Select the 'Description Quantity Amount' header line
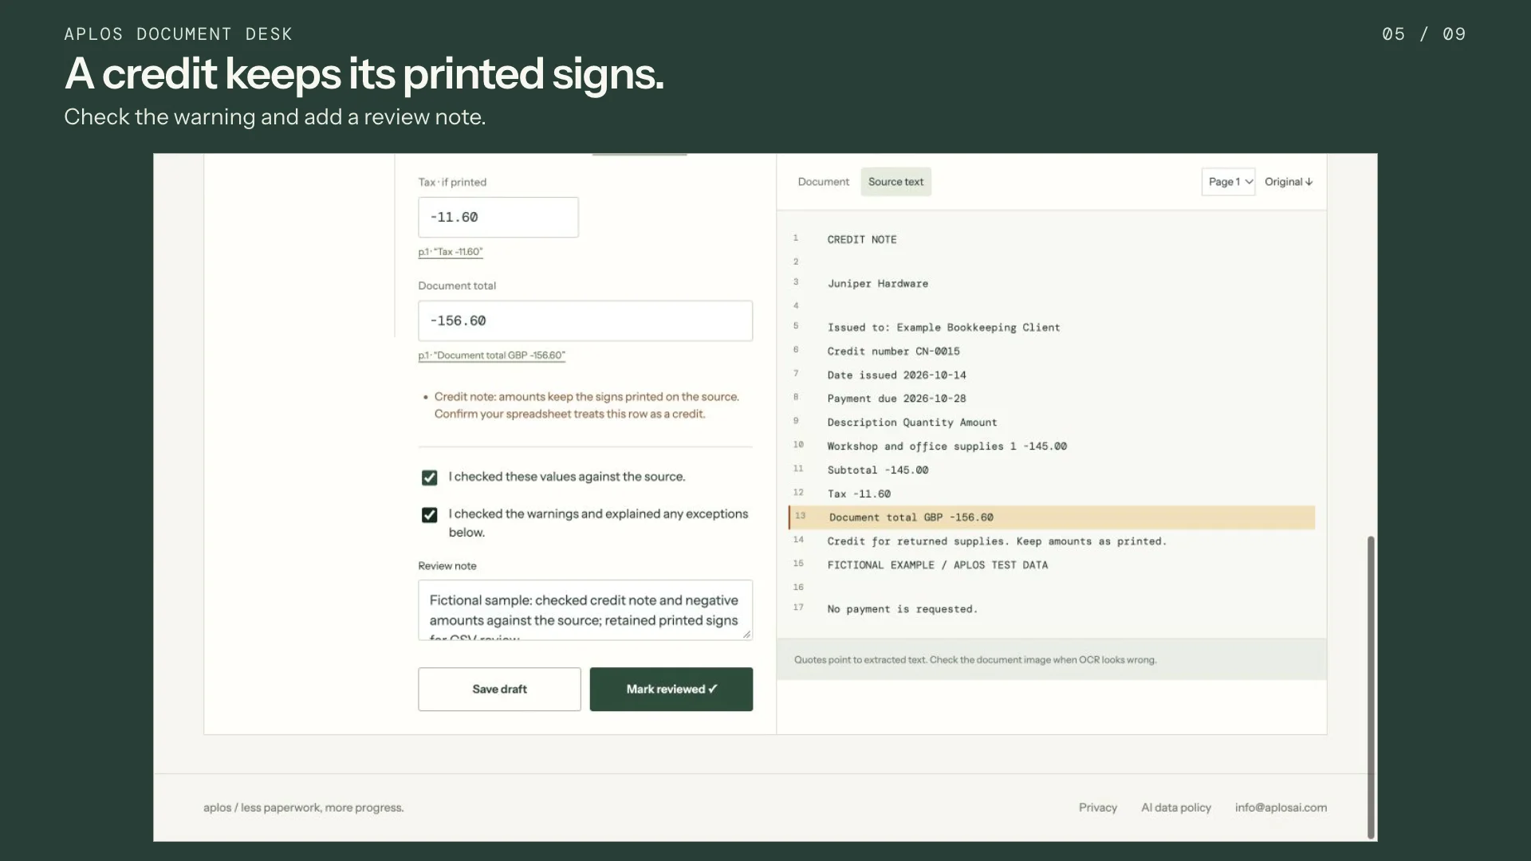This screenshot has height=861, width=1531. point(911,423)
